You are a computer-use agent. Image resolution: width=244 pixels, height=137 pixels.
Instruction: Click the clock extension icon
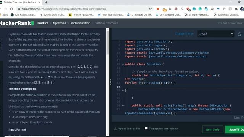coord(182,9)
